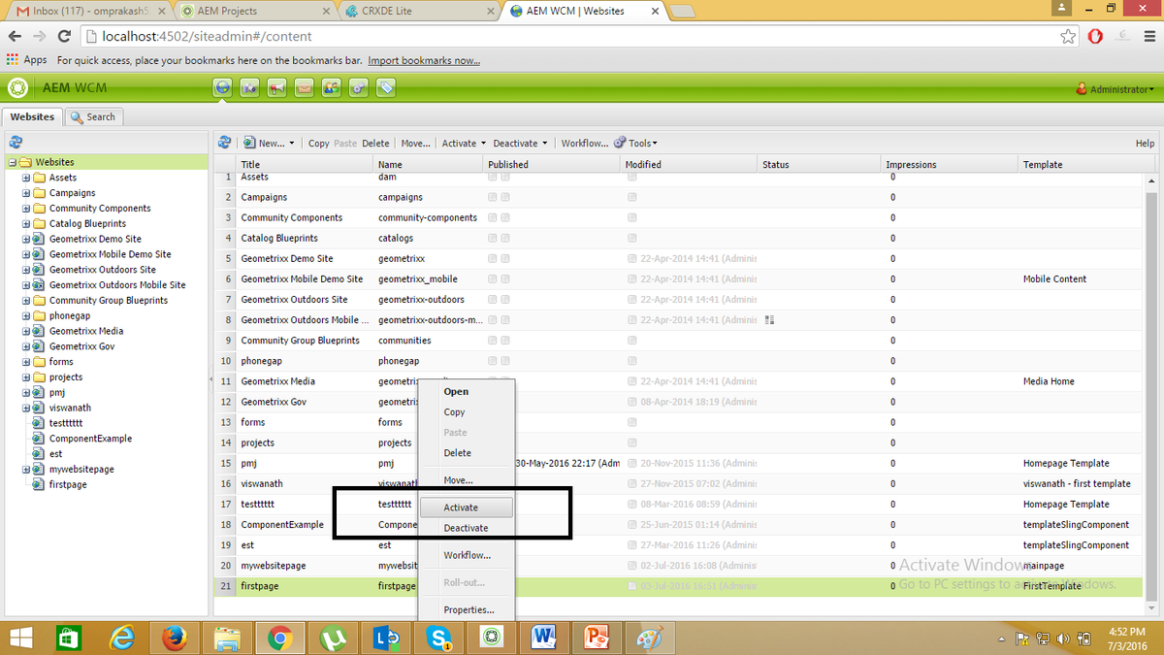This screenshot has width=1164, height=655.
Task: Choose Open from the context menu
Action: click(x=466, y=392)
